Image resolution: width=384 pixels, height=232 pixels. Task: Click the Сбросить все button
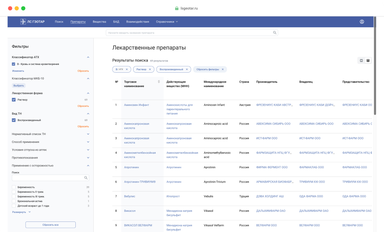(x=51, y=225)
